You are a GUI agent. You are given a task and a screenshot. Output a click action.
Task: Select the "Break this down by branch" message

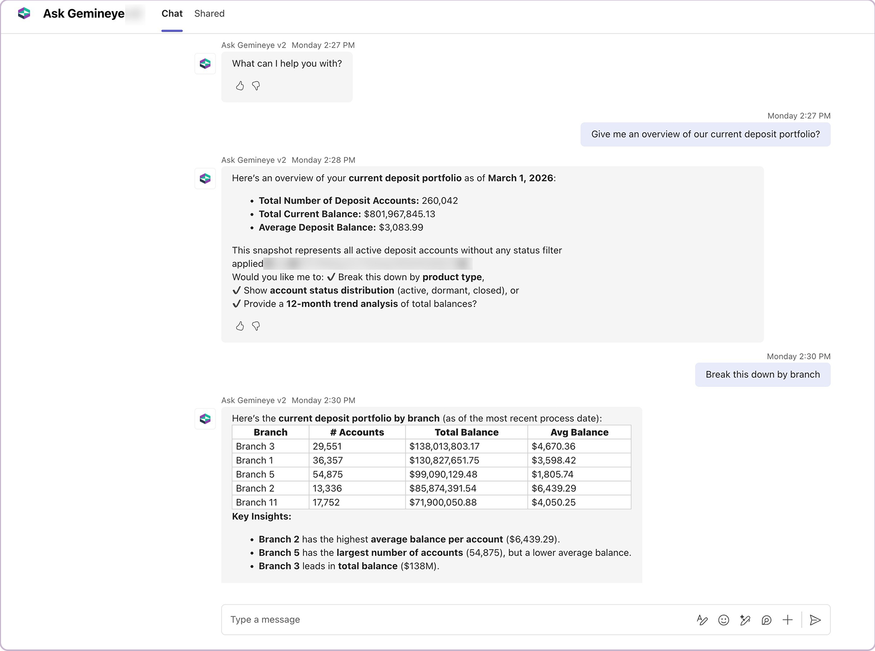[x=763, y=375]
